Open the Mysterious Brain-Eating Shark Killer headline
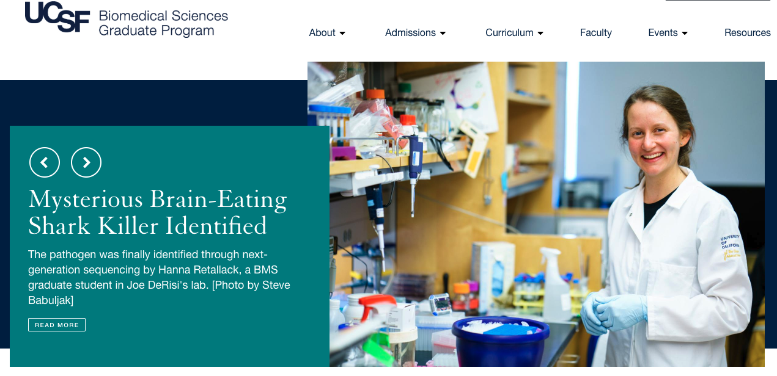 click(157, 212)
